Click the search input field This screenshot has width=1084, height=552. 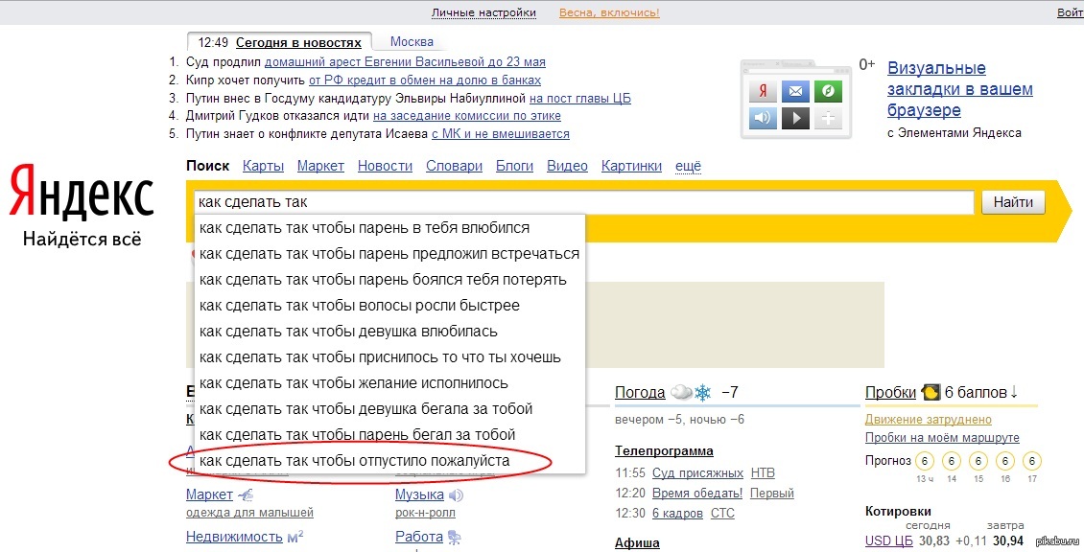[583, 202]
